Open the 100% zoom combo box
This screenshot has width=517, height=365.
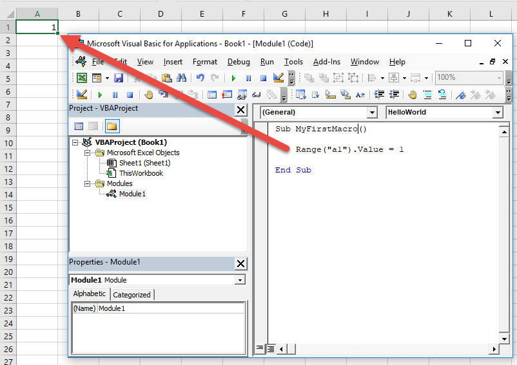click(469, 78)
